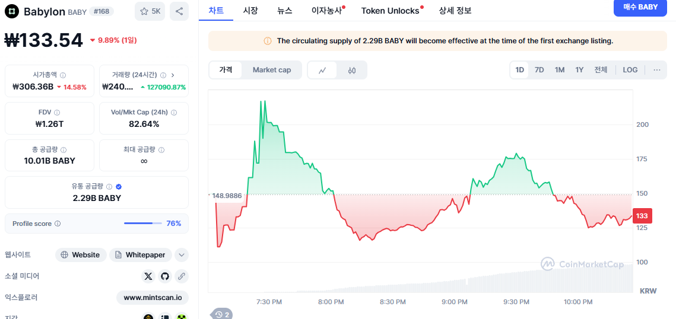Open the chain link social icon
This screenshot has height=319, width=676.
(x=182, y=276)
